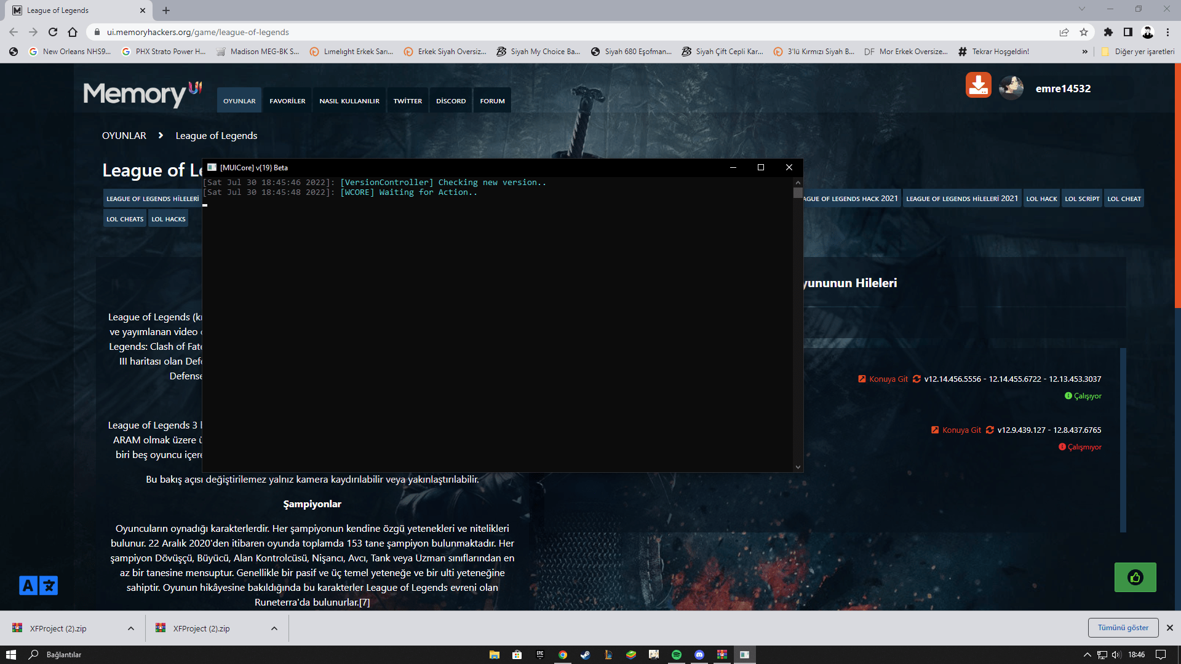Open WinRAR from the taskbar
This screenshot has width=1181, height=664.
point(722,655)
